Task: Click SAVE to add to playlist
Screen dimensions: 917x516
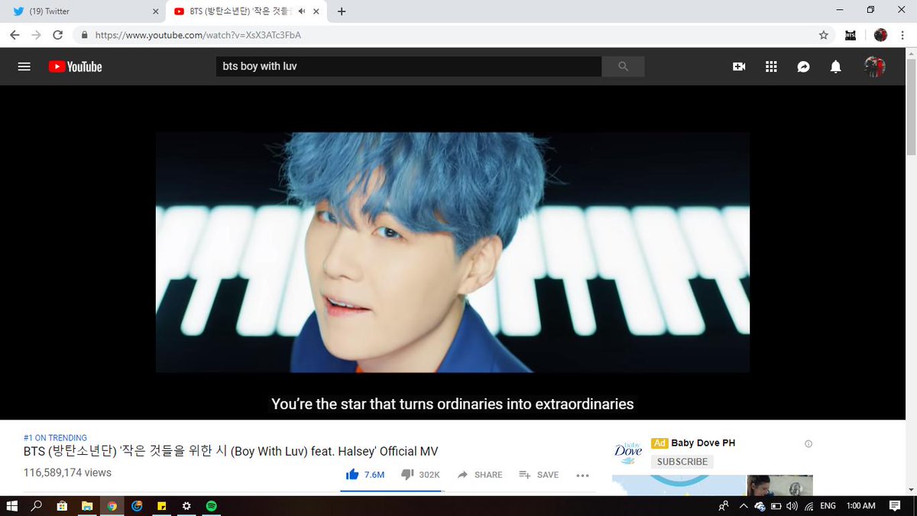Action: point(539,475)
